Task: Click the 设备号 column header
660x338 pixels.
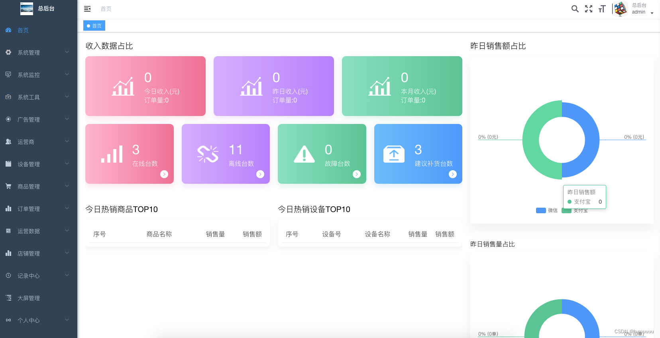Action: 332,234
